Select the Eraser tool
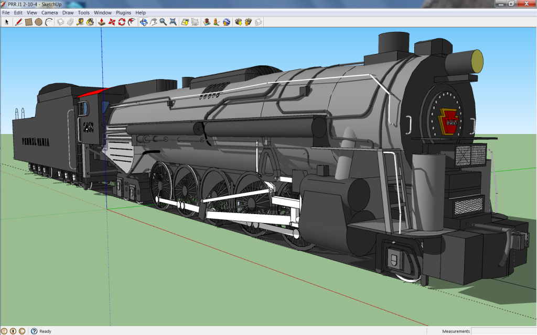The image size is (537, 335). 70,22
